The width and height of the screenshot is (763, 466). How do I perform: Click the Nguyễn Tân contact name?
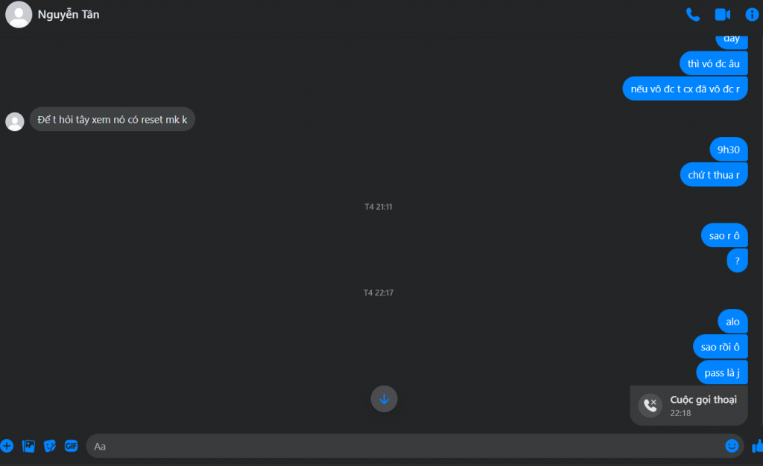point(69,15)
